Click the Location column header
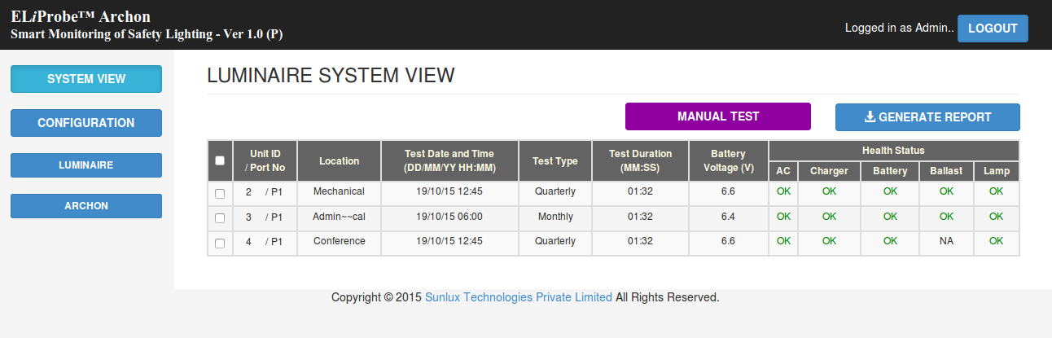The image size is (1052, 338). point(339,161)
